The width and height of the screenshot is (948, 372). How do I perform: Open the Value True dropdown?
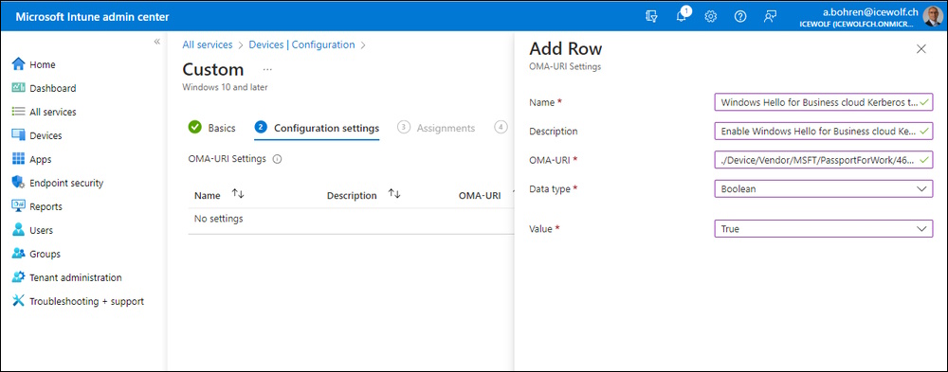(824, 229)
